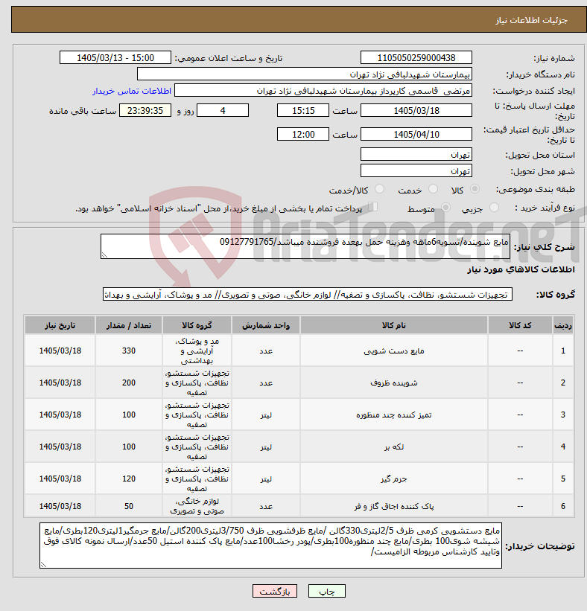Select the کالا/خدمت radio button
The height and width of the screenshot is (611, 587).
point(379,189)
